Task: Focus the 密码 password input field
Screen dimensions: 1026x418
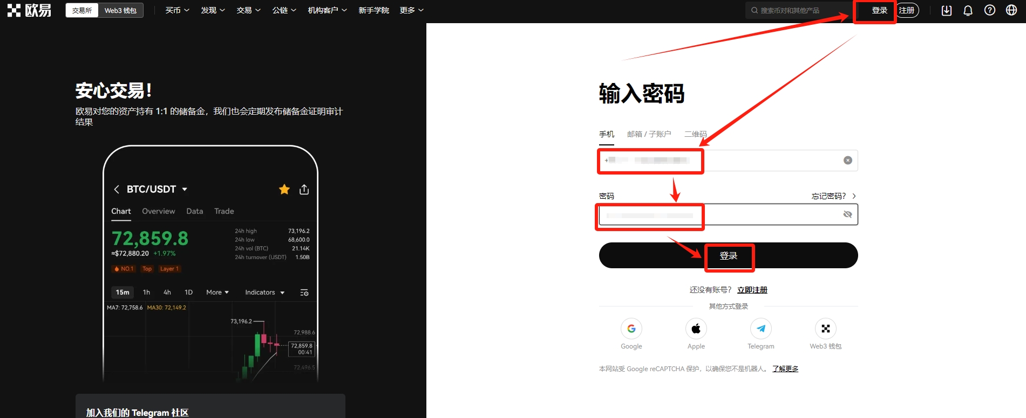Action: tap(729, 214)
